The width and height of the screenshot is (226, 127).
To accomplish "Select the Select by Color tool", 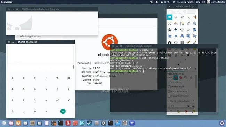I will click(195, 17).
